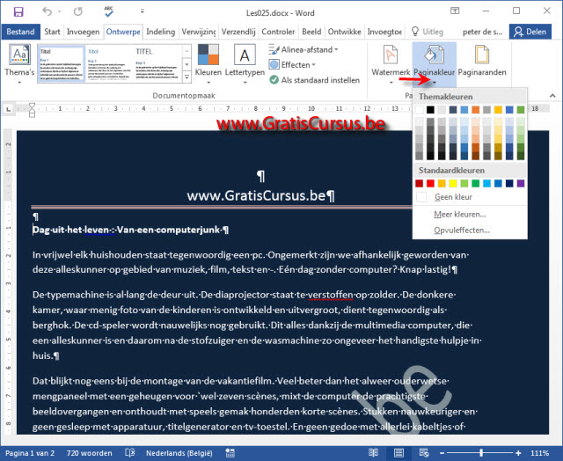This screenshot has width=563, height=461.
Task: Open the Bestand tab
Action: (x=20, y=32)
